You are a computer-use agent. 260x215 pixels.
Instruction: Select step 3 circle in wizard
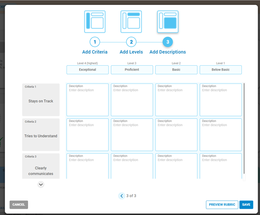[168, 42]
